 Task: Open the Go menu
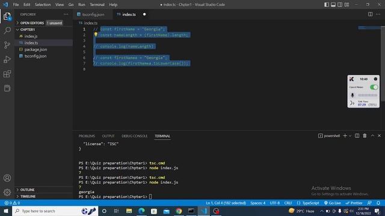[x=71, y=5]
